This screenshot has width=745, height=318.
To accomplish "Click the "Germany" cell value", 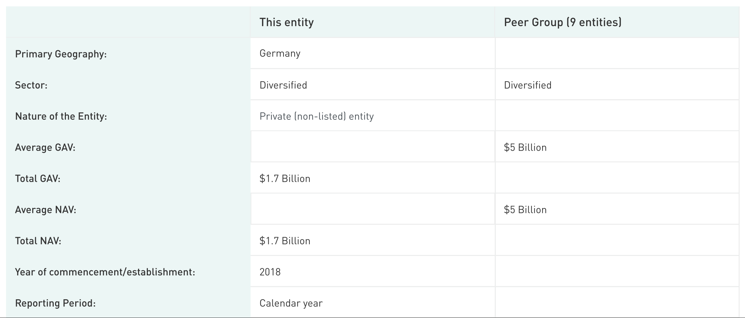I will coord(280,53).
